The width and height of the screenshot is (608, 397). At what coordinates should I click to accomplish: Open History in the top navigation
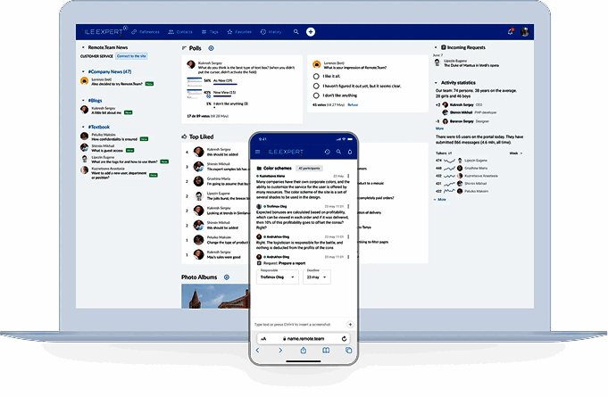click(271, 32)
